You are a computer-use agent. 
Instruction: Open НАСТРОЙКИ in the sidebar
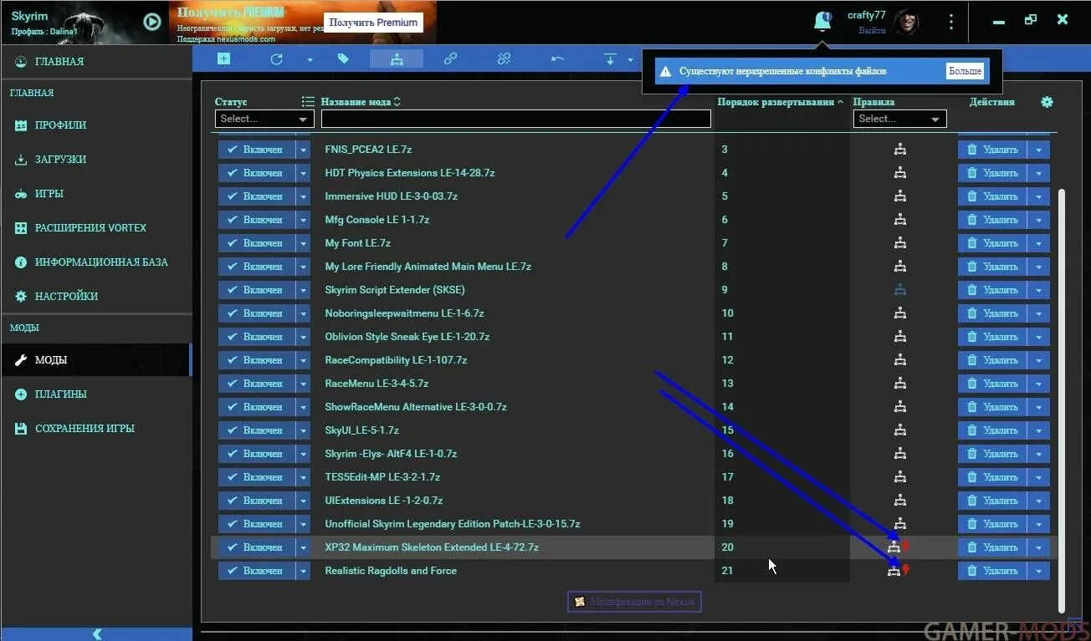96,297
